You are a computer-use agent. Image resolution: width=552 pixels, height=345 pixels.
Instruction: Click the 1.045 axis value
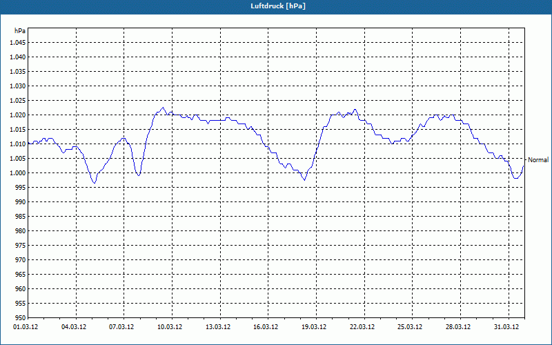coord(18,43)
